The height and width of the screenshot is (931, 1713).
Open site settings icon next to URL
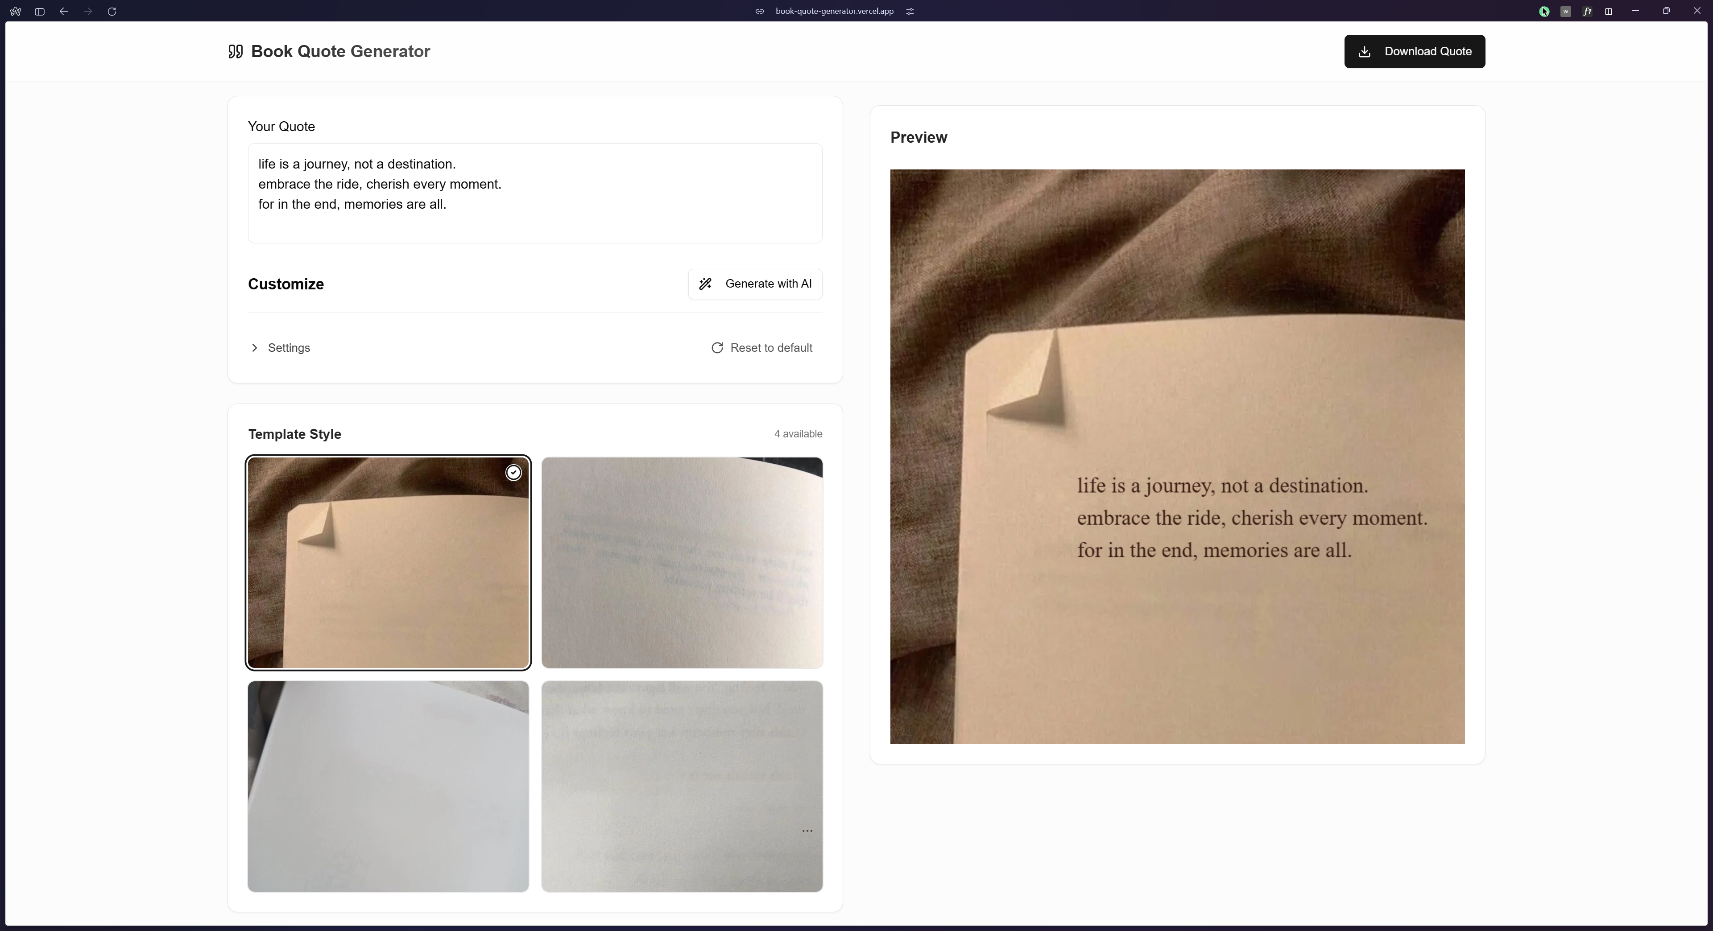click(910, 11)
